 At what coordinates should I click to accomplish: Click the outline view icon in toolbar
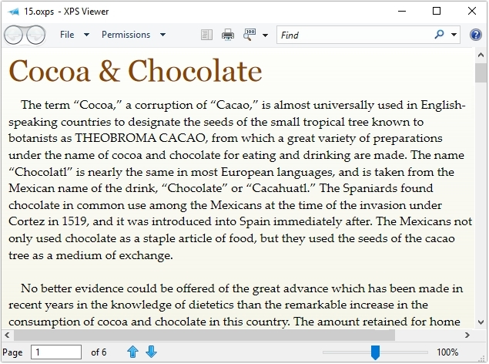pos(206,35)
